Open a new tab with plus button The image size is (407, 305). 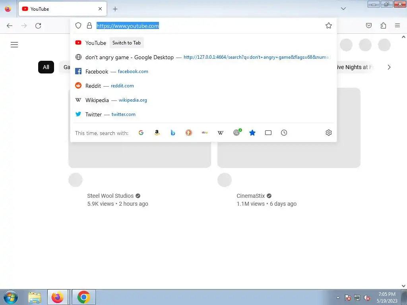pyautogui.click(x=115, y=9)
